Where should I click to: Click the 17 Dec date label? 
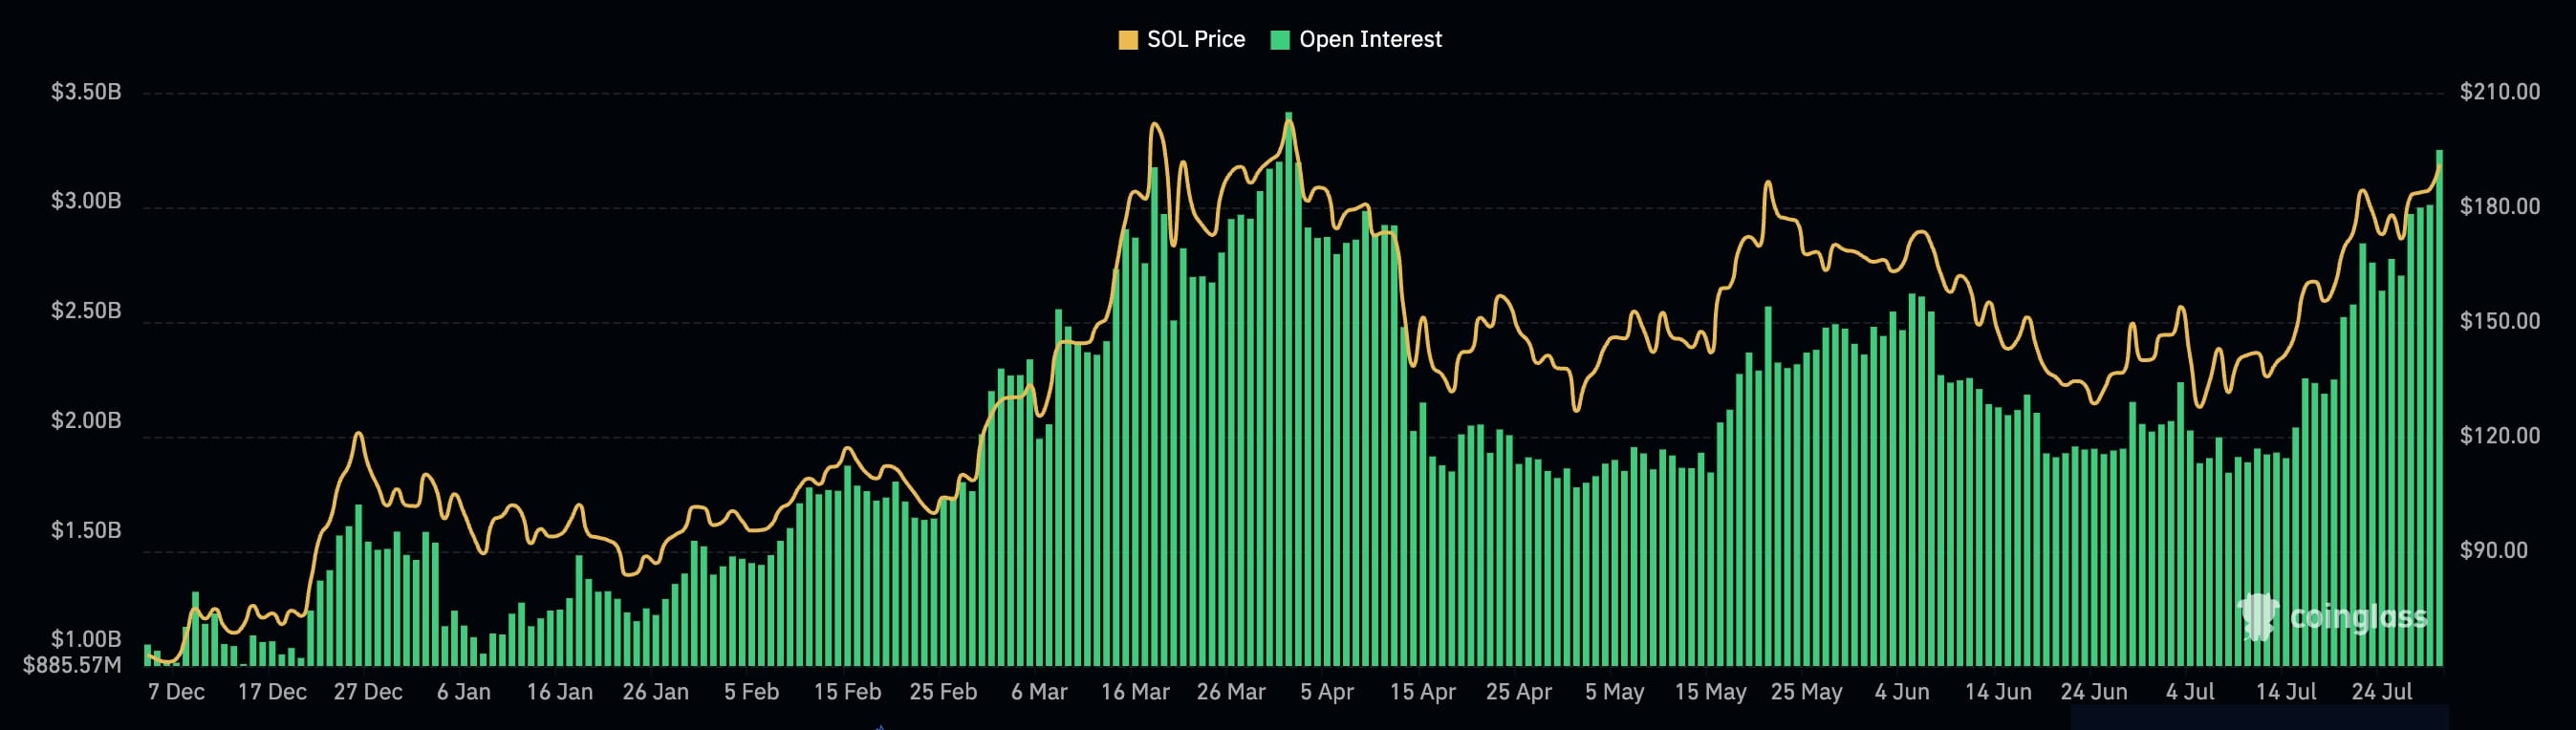point(272,692)
